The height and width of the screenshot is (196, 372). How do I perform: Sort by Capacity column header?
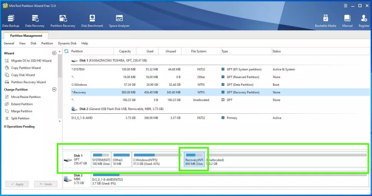click(125, 51)
